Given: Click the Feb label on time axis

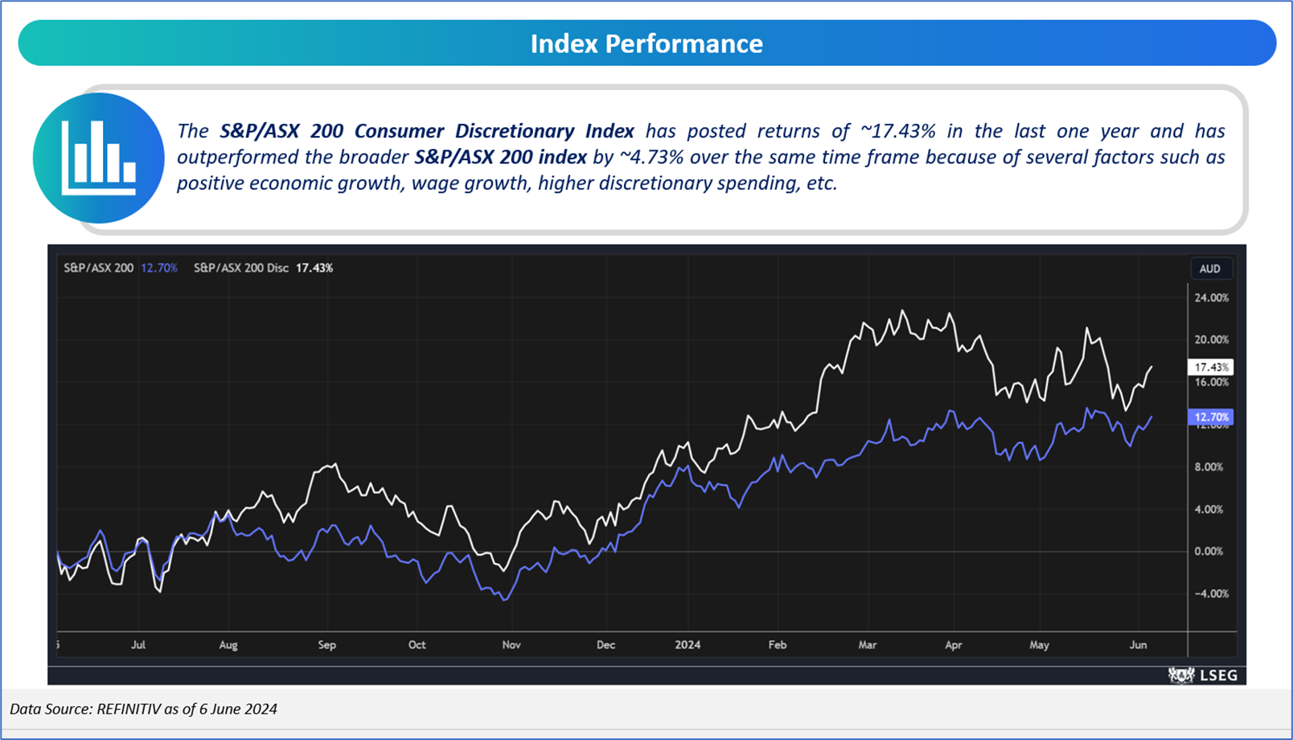Looking at the screenshot, I should click(778, 645).
